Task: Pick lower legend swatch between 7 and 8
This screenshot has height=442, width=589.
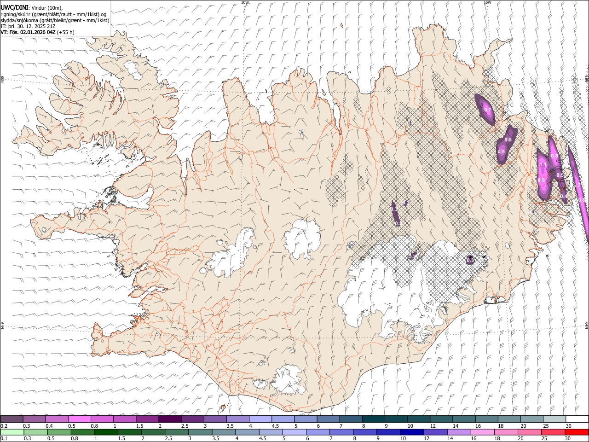Action: click(x=341, y=432)
